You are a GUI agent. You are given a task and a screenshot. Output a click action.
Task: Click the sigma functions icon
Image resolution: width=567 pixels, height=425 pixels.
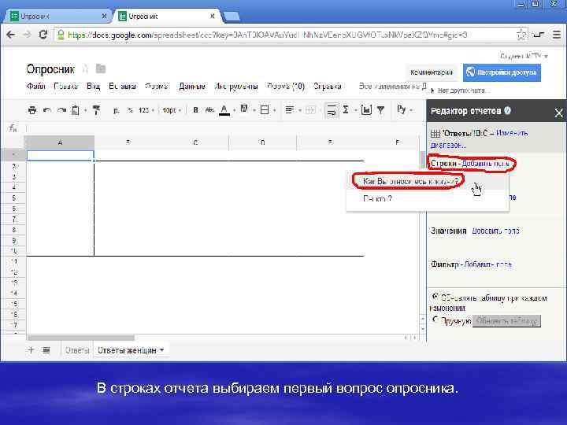pyautogui.click(x=346, y=109)
